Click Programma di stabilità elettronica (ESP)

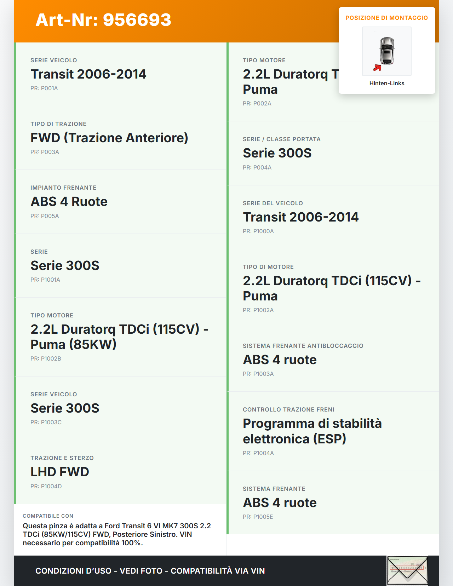(x=312, y=431)
